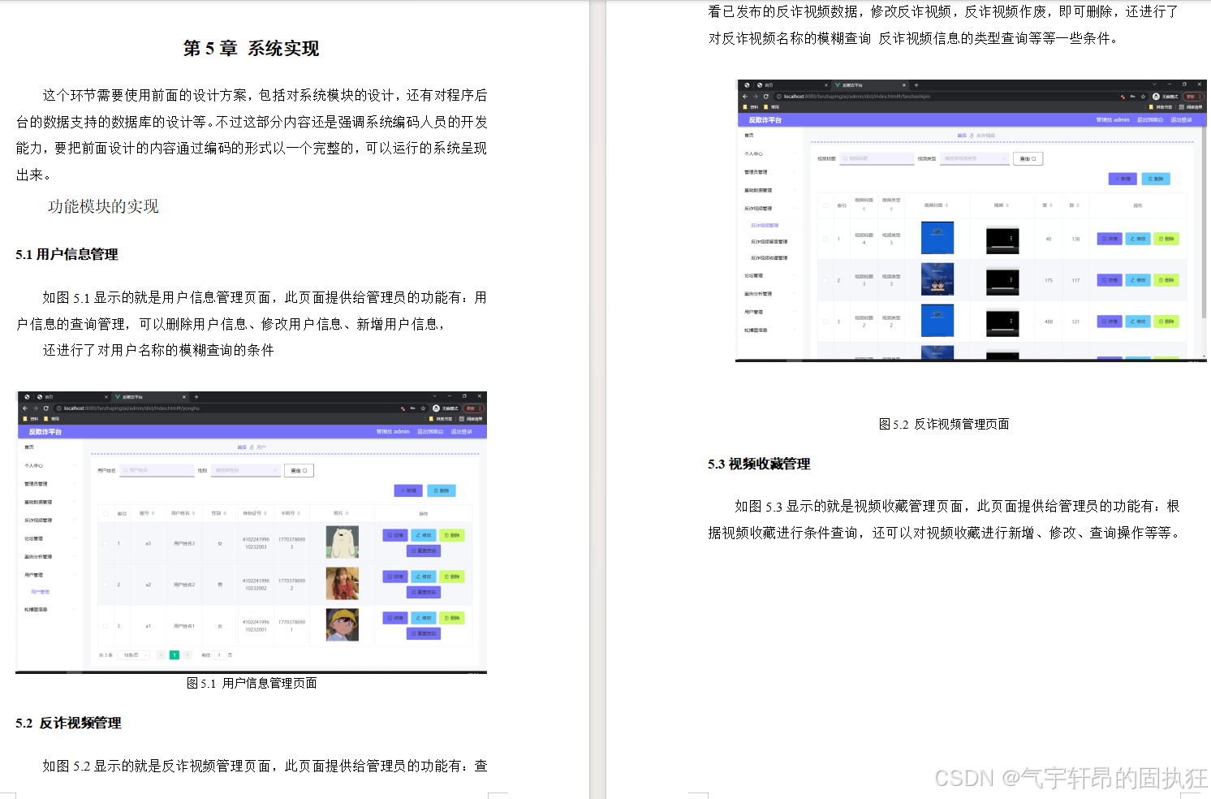Click browser reload icon in Figure 5.2 screenshot
Image resolution: width=1211 pixels, height=799 pixels.
pyautogui.click(x=766, y=97)
